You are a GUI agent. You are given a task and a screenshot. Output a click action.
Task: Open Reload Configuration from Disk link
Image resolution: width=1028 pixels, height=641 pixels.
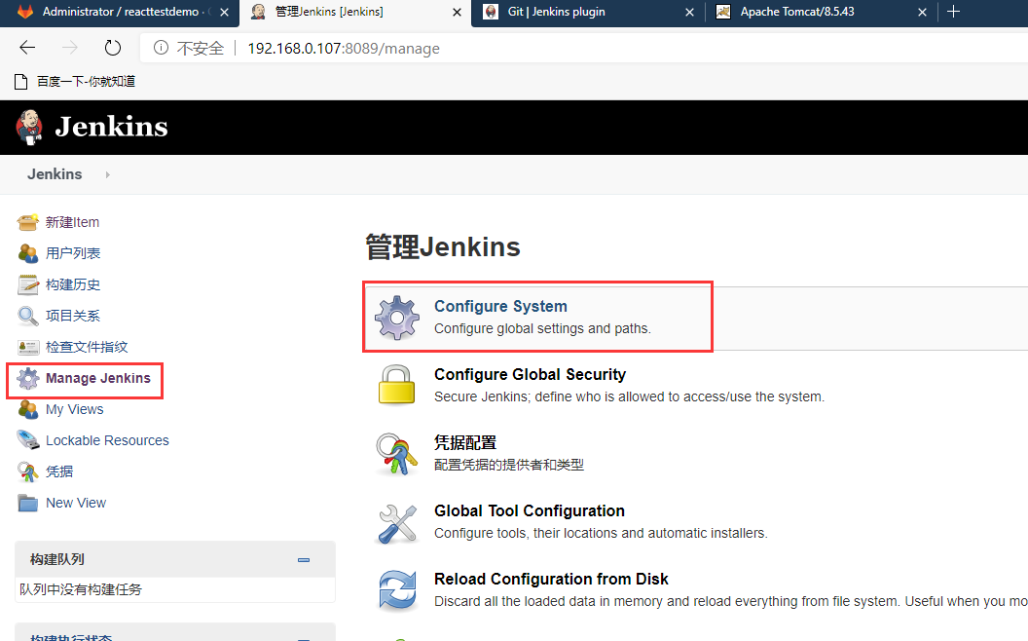(x=551, y=580)
